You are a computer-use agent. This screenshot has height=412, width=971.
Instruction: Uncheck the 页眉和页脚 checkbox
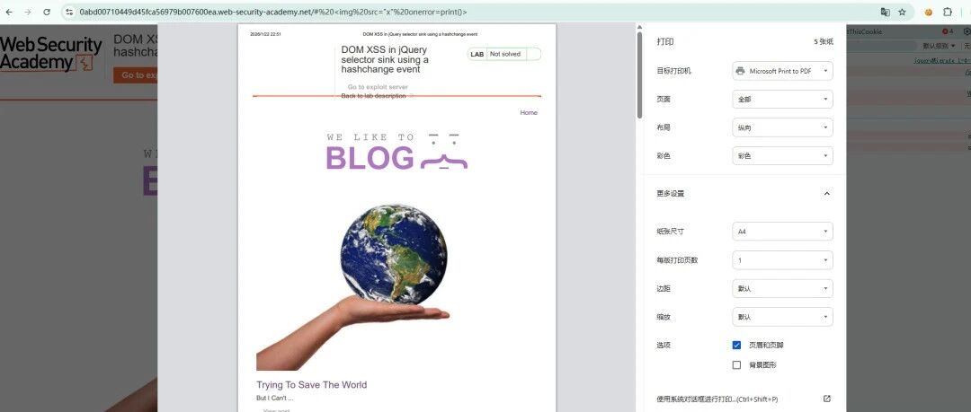(736, 346)
